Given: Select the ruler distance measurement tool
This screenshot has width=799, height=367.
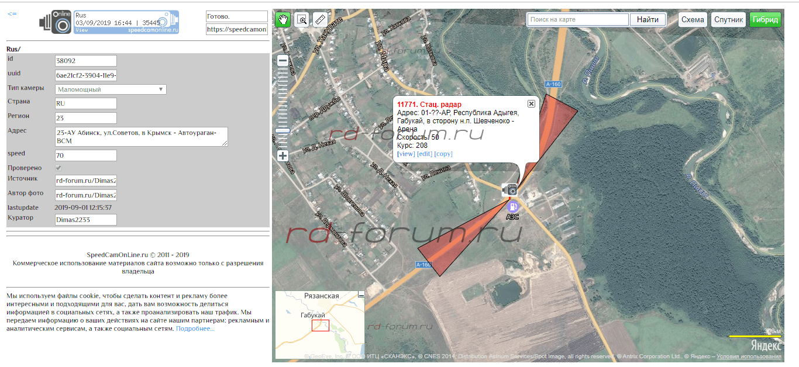Looking at the screenshot, I should [320, 20].
